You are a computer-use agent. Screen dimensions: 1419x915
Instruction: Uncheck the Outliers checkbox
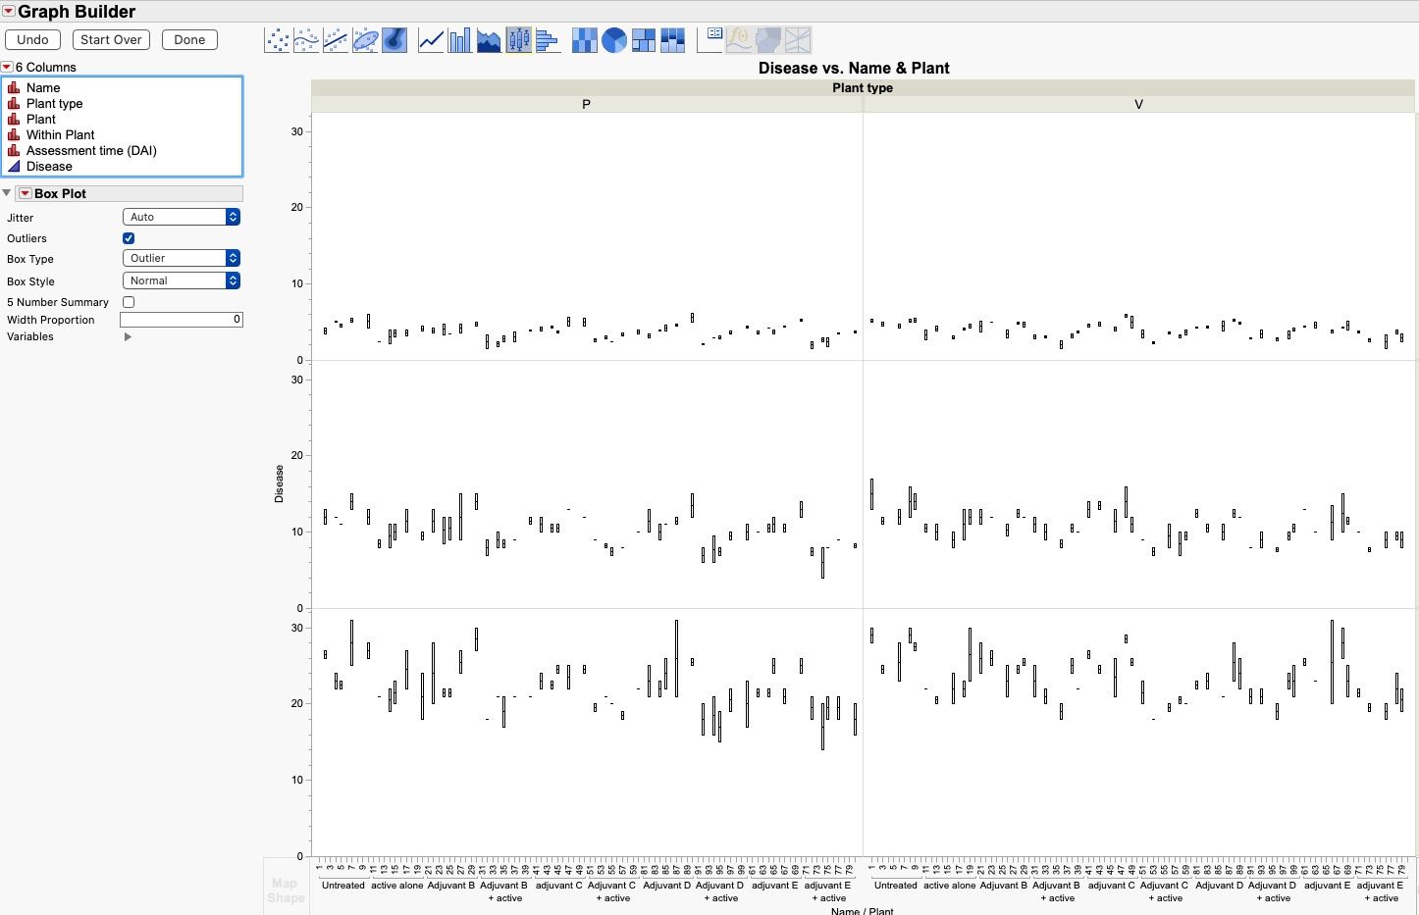pyautogui.click(x=129, y=237)
